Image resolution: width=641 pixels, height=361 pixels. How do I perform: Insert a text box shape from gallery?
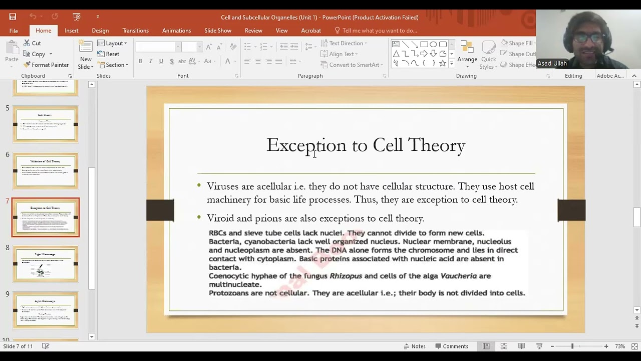point(396,44)
